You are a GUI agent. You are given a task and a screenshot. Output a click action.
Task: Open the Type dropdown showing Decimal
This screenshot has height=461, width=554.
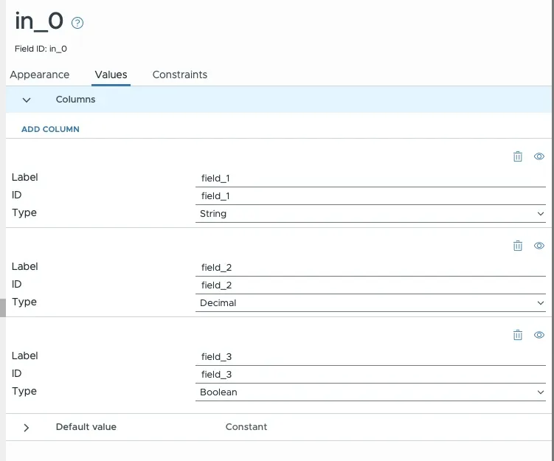tap(370, 303)
